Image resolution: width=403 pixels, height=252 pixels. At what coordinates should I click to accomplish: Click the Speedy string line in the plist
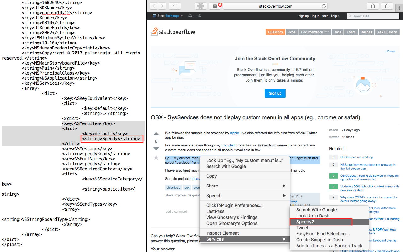(x=111, y=139)
